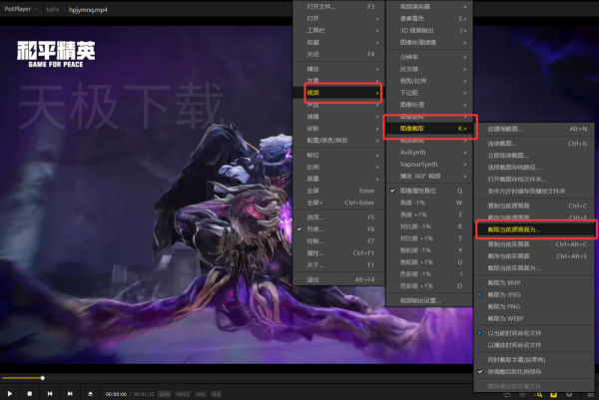599x400 pixels.
Task: Choose 截取为 BMP format option
Action: [534, 282]
